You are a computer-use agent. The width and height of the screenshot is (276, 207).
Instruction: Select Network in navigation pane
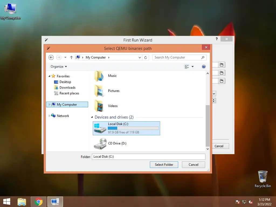[x=63, y=116]
